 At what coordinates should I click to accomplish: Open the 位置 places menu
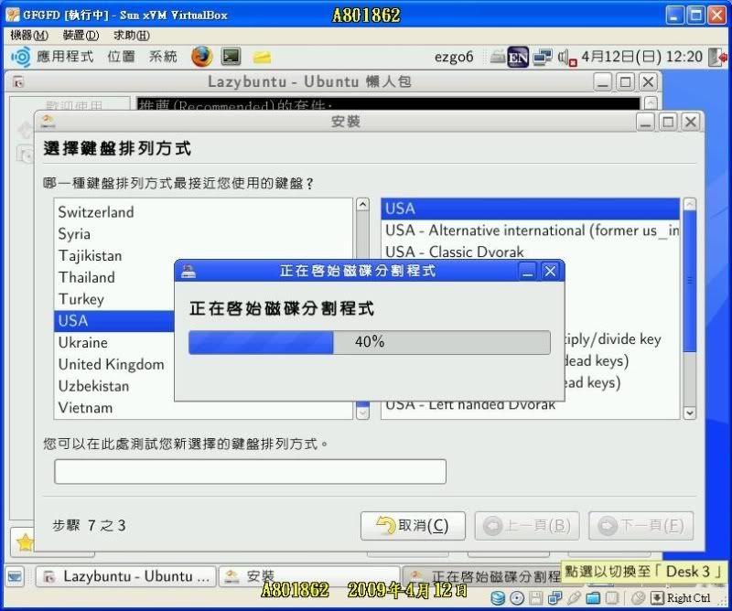pos(122,57)
